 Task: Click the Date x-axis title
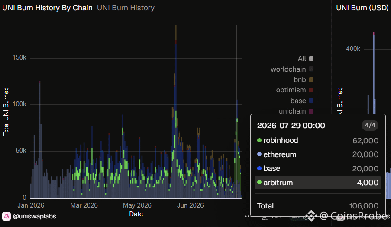pos(136,214)
